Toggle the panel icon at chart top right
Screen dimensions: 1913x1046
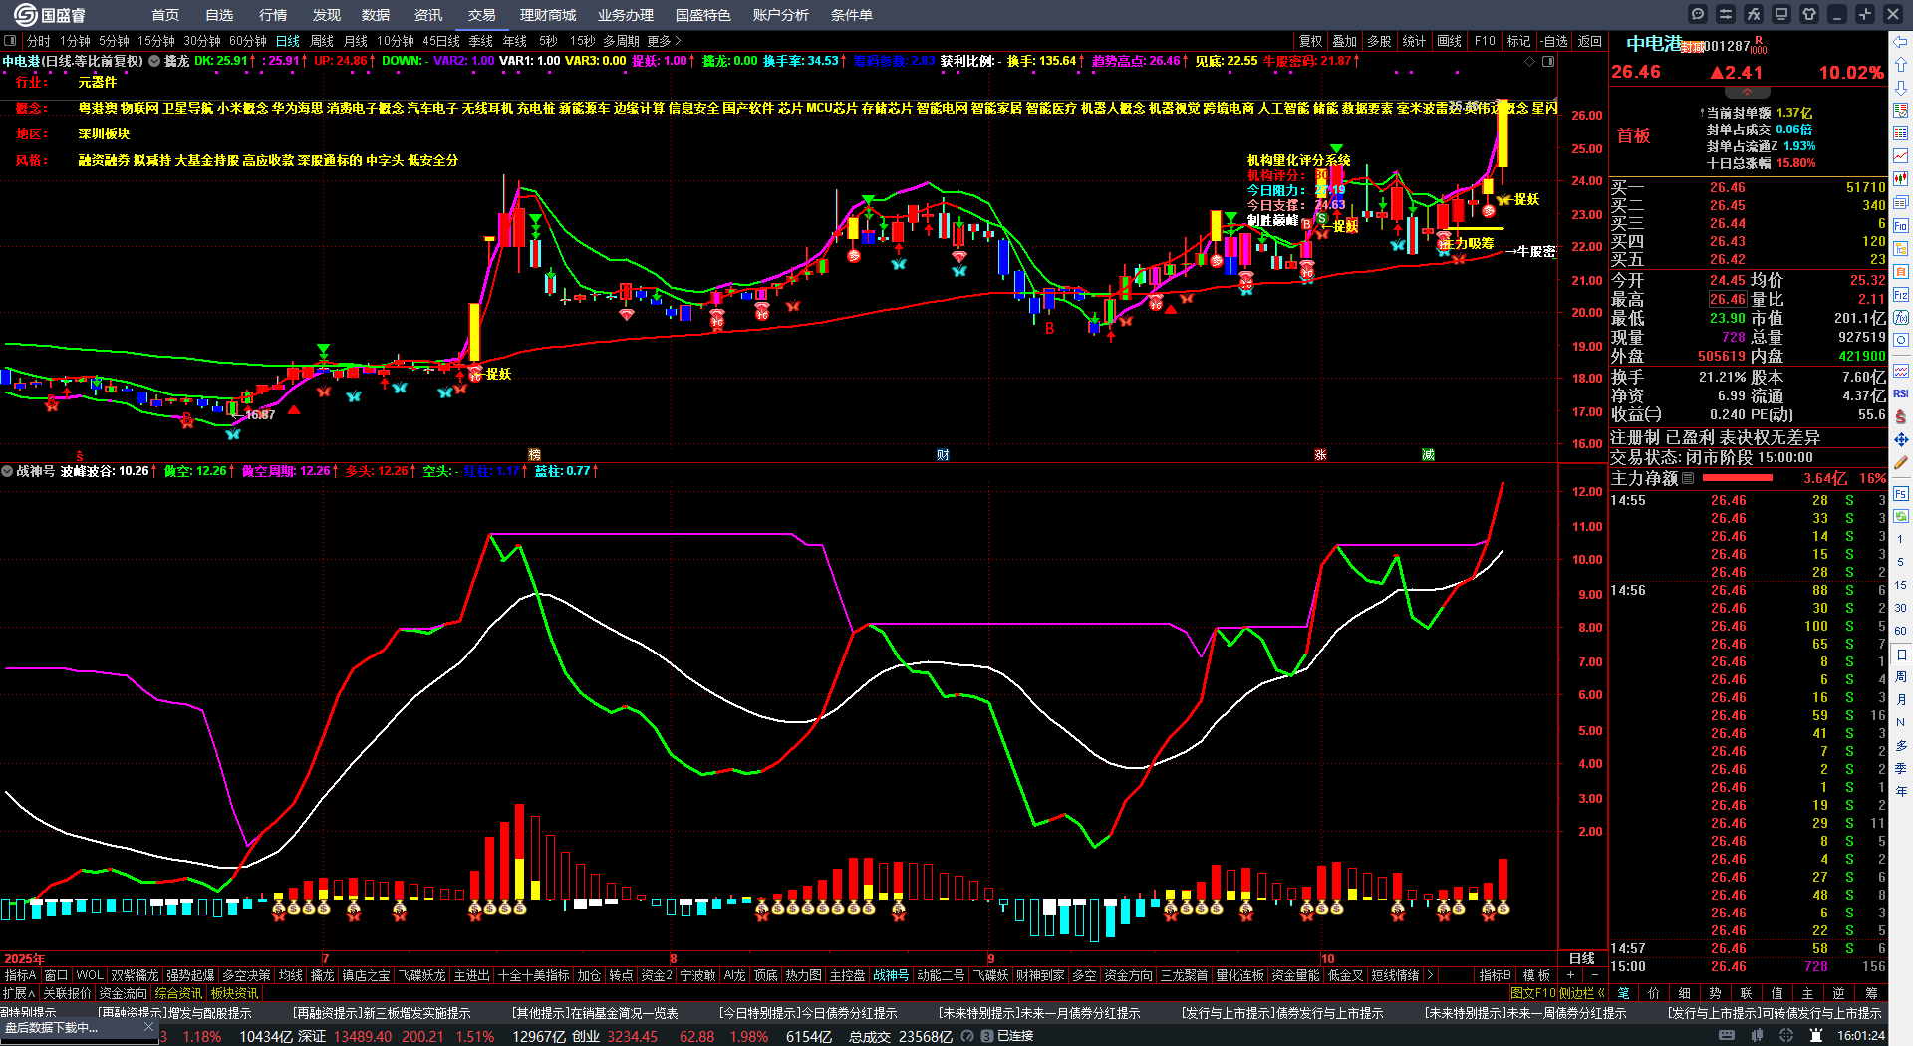click(x=1548, y=61)
